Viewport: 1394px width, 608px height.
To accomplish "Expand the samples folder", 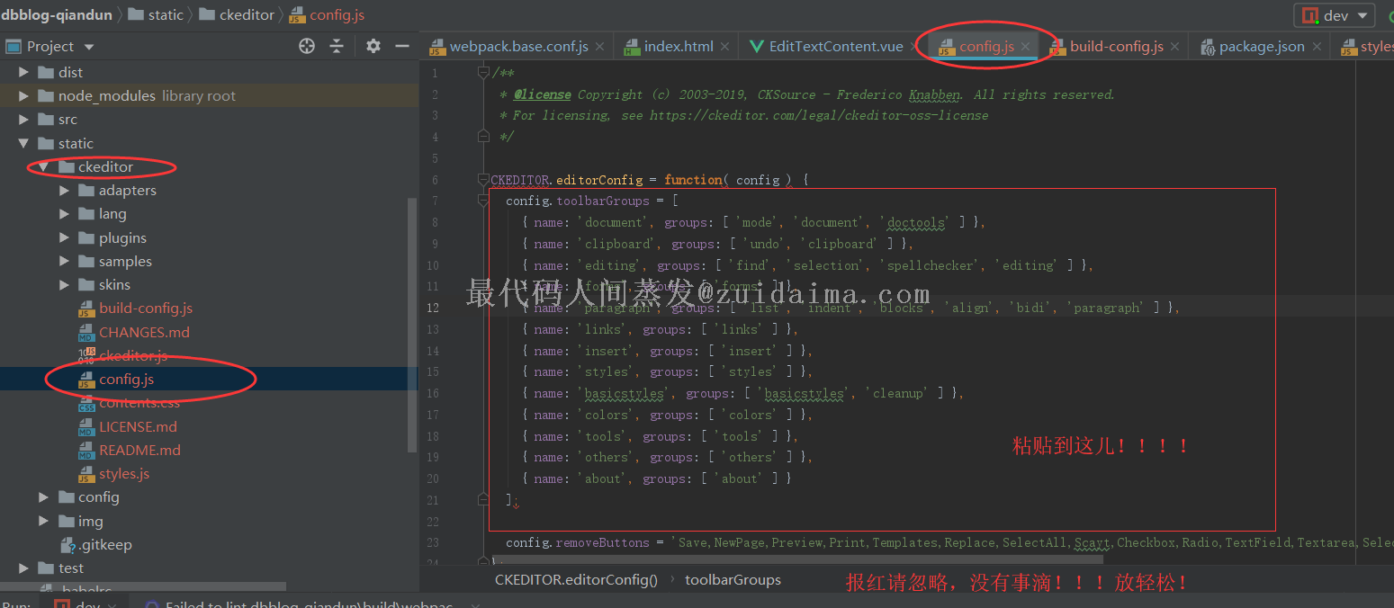I will pos(64,261).
